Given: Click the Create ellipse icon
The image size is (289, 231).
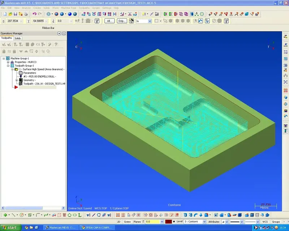Looking at the screenshot, I should (75, 215).
